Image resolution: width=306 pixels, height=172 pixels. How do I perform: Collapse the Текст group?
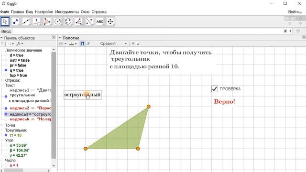coord(2,85)
